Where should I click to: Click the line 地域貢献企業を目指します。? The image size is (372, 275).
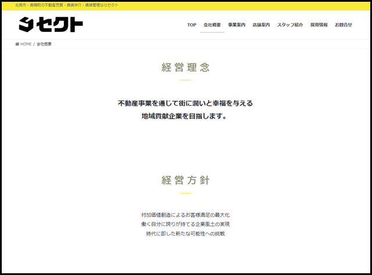(x=184, y=116)
